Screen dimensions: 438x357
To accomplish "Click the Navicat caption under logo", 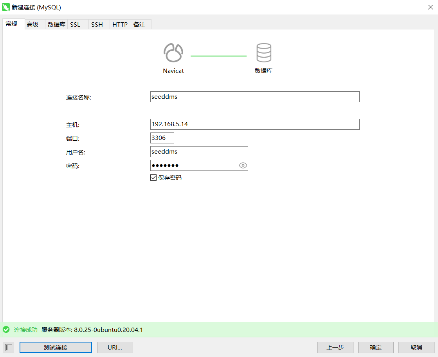I will (173, 71).
